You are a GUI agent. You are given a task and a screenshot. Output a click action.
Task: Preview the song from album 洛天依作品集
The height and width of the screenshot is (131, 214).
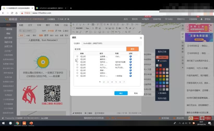[130, 62]
